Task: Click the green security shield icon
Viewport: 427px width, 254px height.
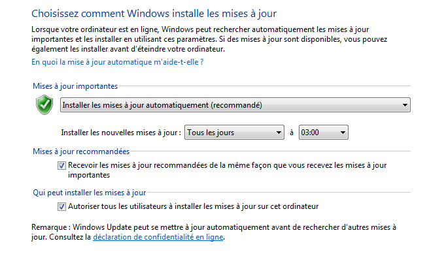Action: [x=44, y=104]
